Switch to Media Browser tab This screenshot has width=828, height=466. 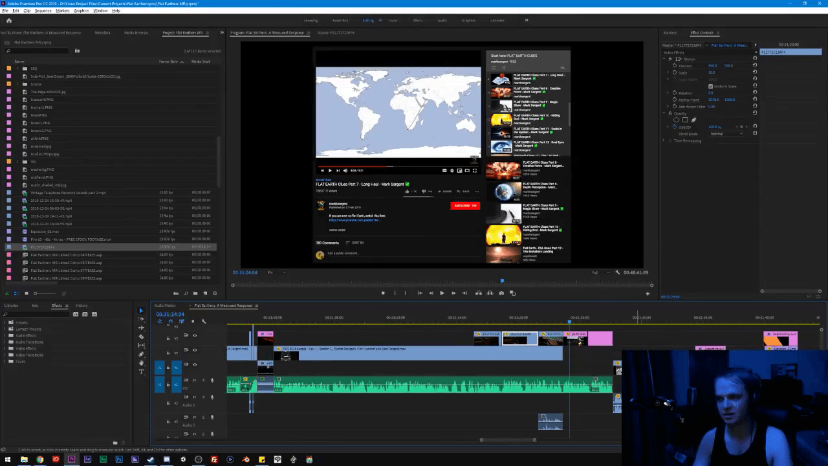click(x=136, y=32)
